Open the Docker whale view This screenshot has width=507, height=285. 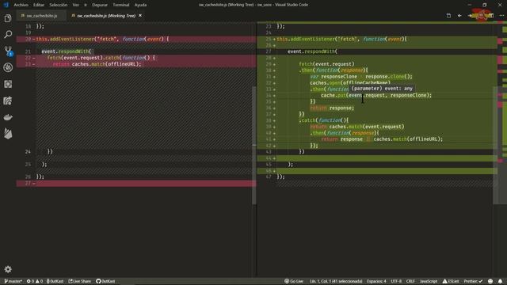8,117
